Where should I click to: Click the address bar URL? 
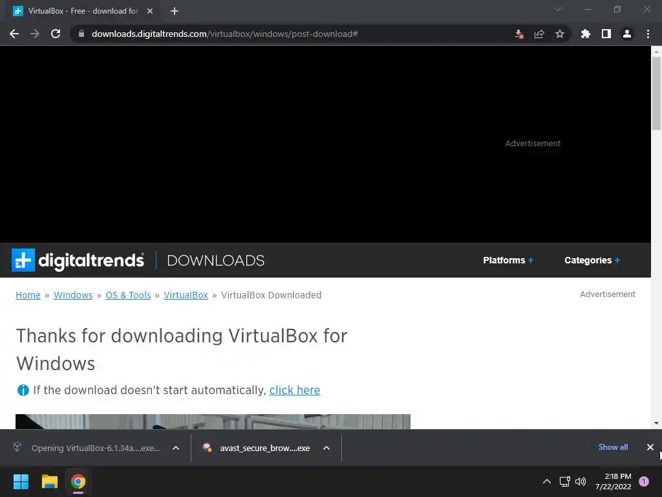pos(224,34)
